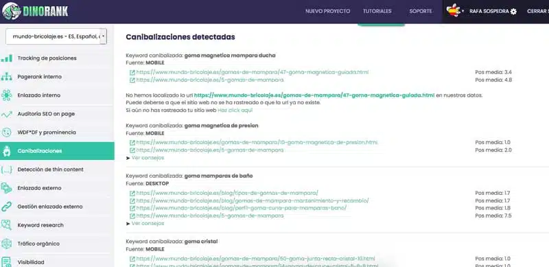Click keyword text goma cristal

point(200,242)
